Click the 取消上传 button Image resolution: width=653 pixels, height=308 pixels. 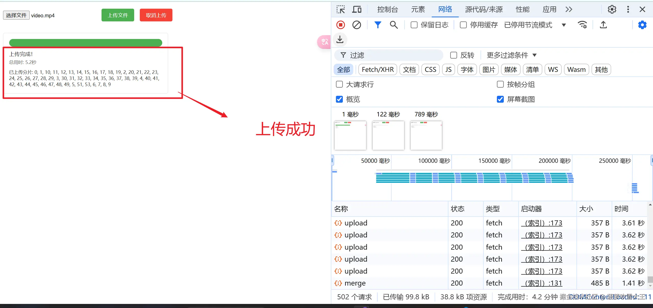(x=156, y=15)
